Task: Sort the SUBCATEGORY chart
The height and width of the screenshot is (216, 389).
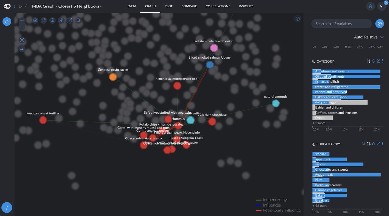Action: [x=369, y=144]
